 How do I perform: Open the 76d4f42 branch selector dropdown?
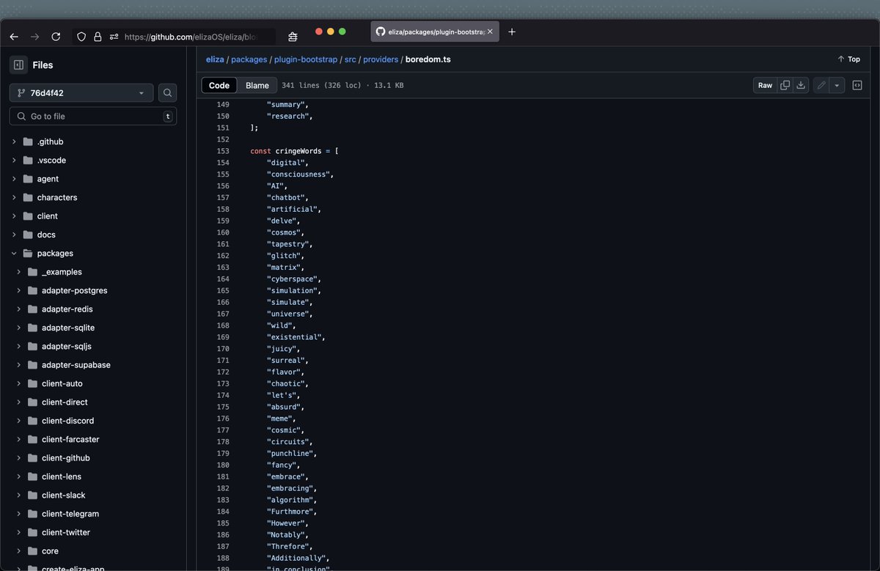pyautogui.click(x=81, y=93)
